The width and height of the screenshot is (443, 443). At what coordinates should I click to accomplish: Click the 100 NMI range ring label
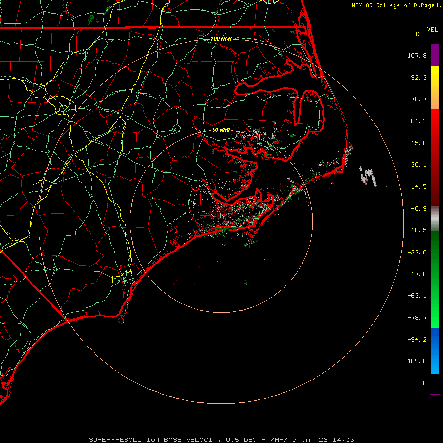[x=221, y=39]
